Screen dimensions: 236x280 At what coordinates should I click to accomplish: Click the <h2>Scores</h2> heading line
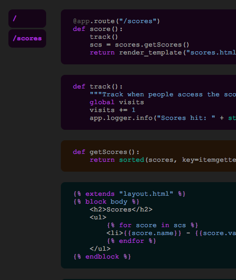(121, 210)
